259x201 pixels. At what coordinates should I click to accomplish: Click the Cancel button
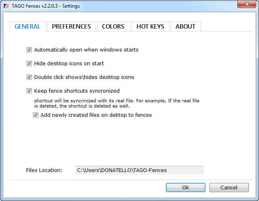229,187
